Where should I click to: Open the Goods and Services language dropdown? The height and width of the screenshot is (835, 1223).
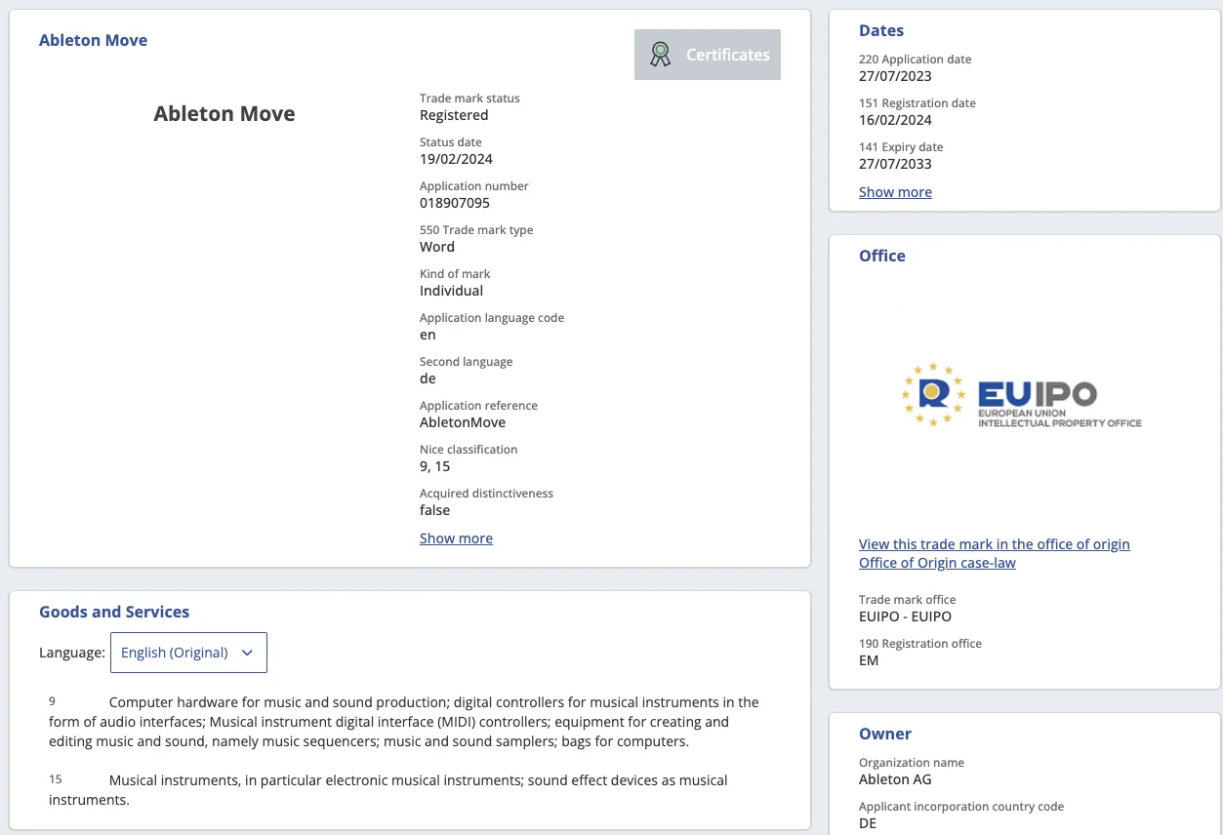click(x=188, y=653)
